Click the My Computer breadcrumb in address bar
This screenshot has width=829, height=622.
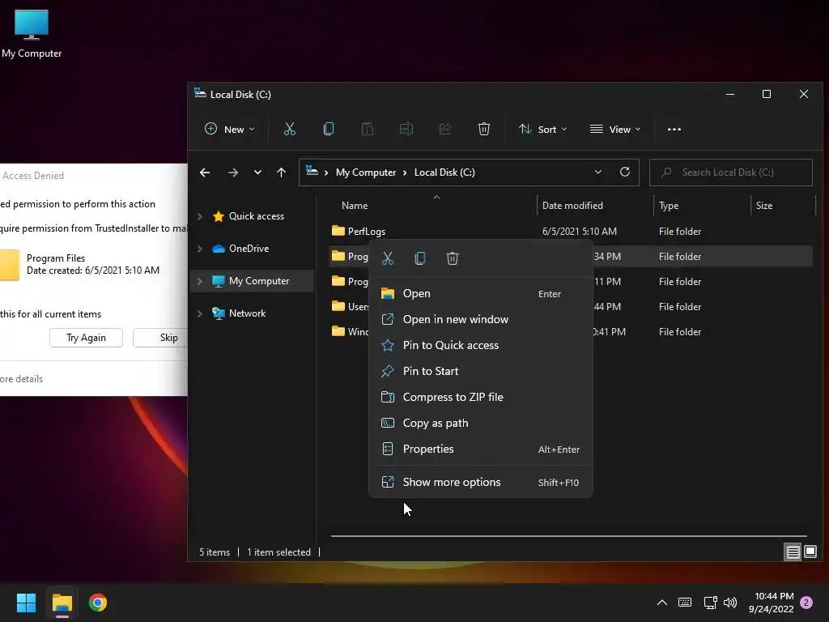click(366, 173)
